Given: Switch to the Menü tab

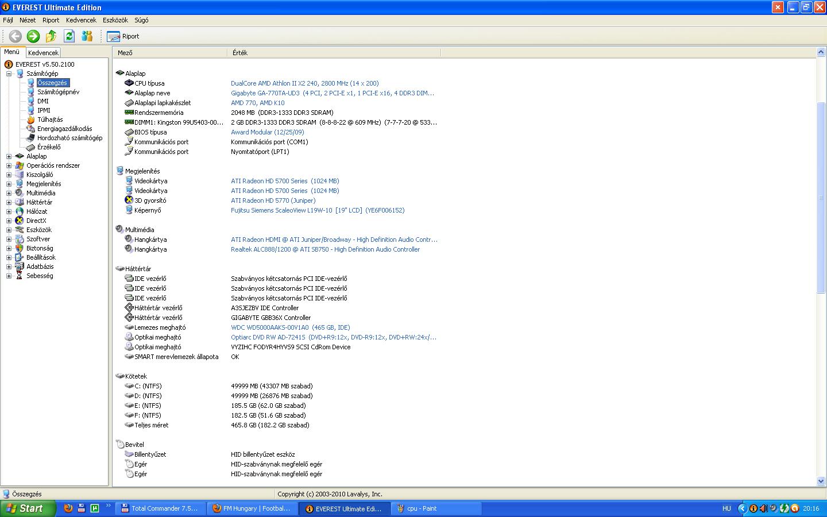Looking at the screenshot, I should tap(12, 52).
